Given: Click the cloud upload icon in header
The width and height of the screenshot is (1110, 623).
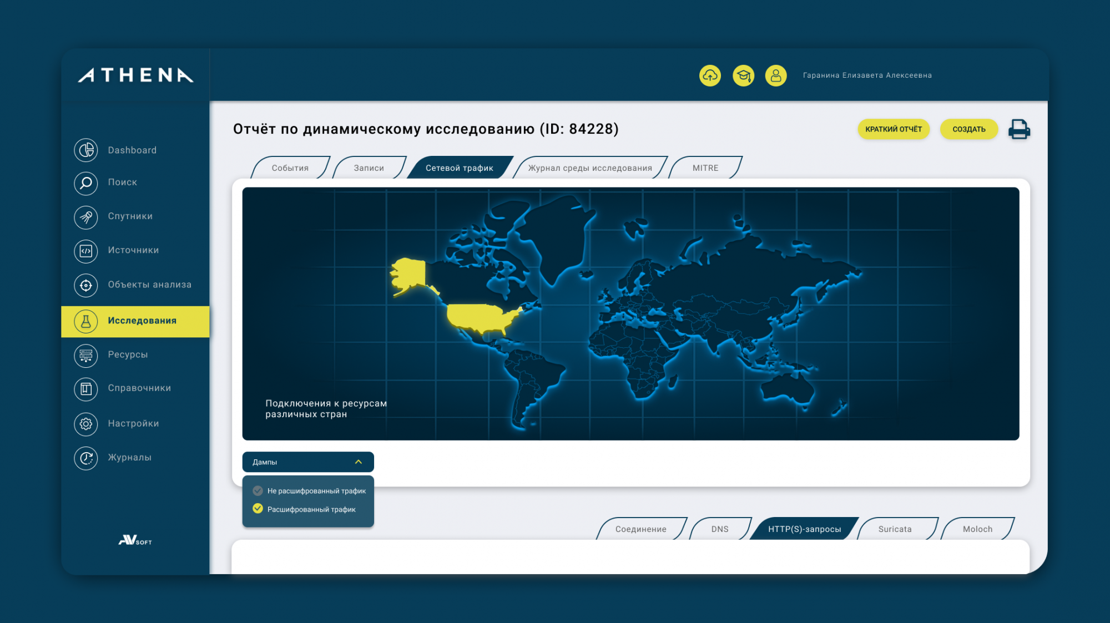Looking at the screenshot, I should click(x=710, y=75).
